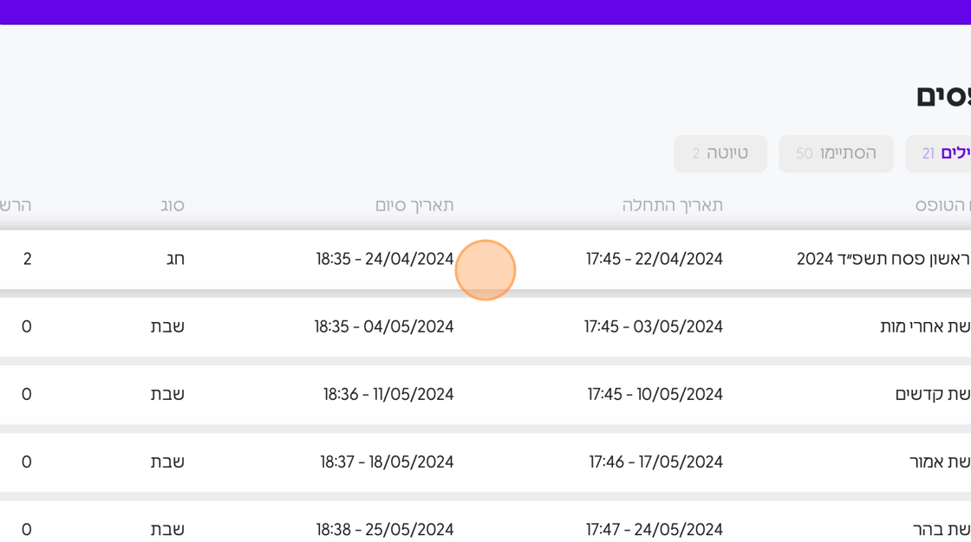The height and width of the screenshot is (542, 971).
Task: Click the שבת type cell dated 18/05/2024
Action: [167, 461]
